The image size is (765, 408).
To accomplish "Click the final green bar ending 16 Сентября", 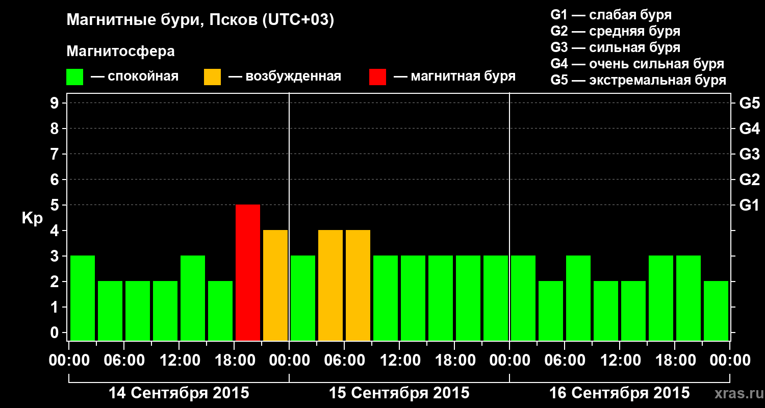I will 716,311.
